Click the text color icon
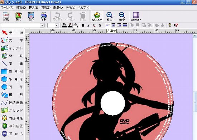This screenshot has height=140, width=197. coord(64,25)
